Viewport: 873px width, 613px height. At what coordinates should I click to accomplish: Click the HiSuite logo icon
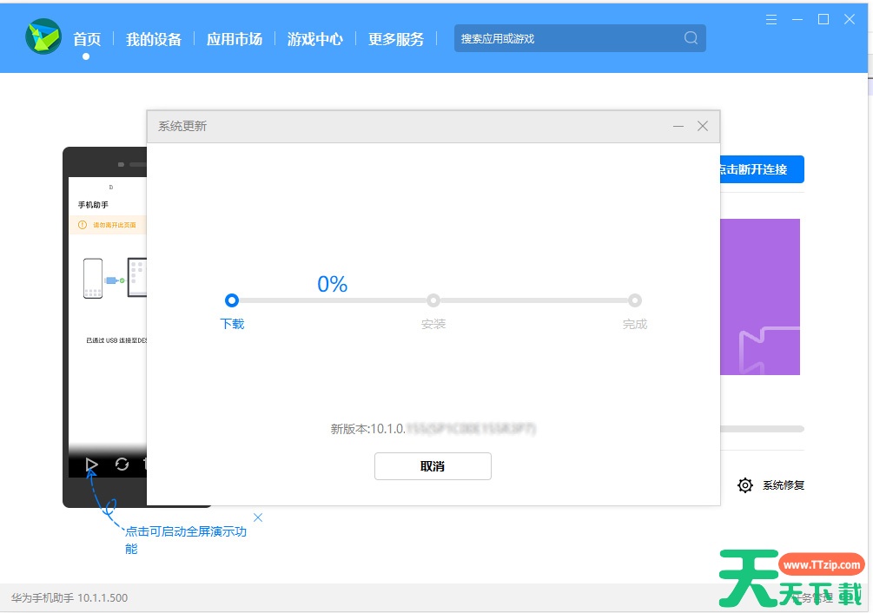tap(43, 37)
